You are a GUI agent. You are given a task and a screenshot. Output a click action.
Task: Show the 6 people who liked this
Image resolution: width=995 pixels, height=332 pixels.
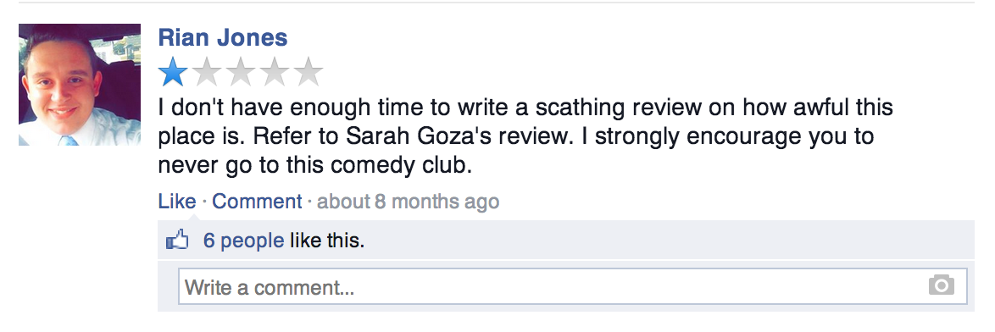point(243,241)
